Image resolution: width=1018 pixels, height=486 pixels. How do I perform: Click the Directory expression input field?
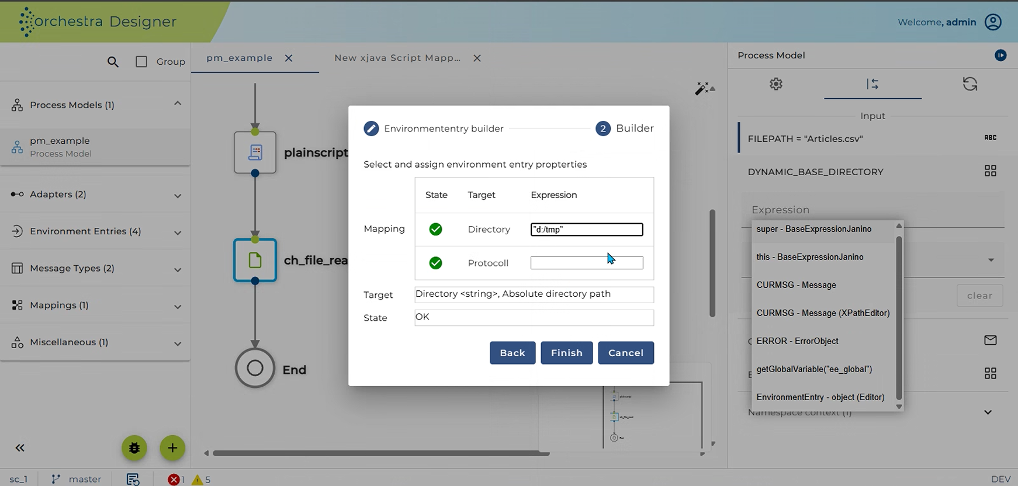[587, 230]
